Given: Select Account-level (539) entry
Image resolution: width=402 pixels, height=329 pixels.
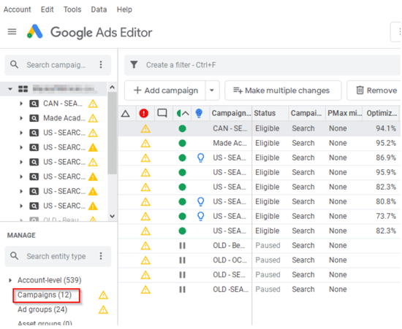Looking at the screenshot, I should click(49, 280).
